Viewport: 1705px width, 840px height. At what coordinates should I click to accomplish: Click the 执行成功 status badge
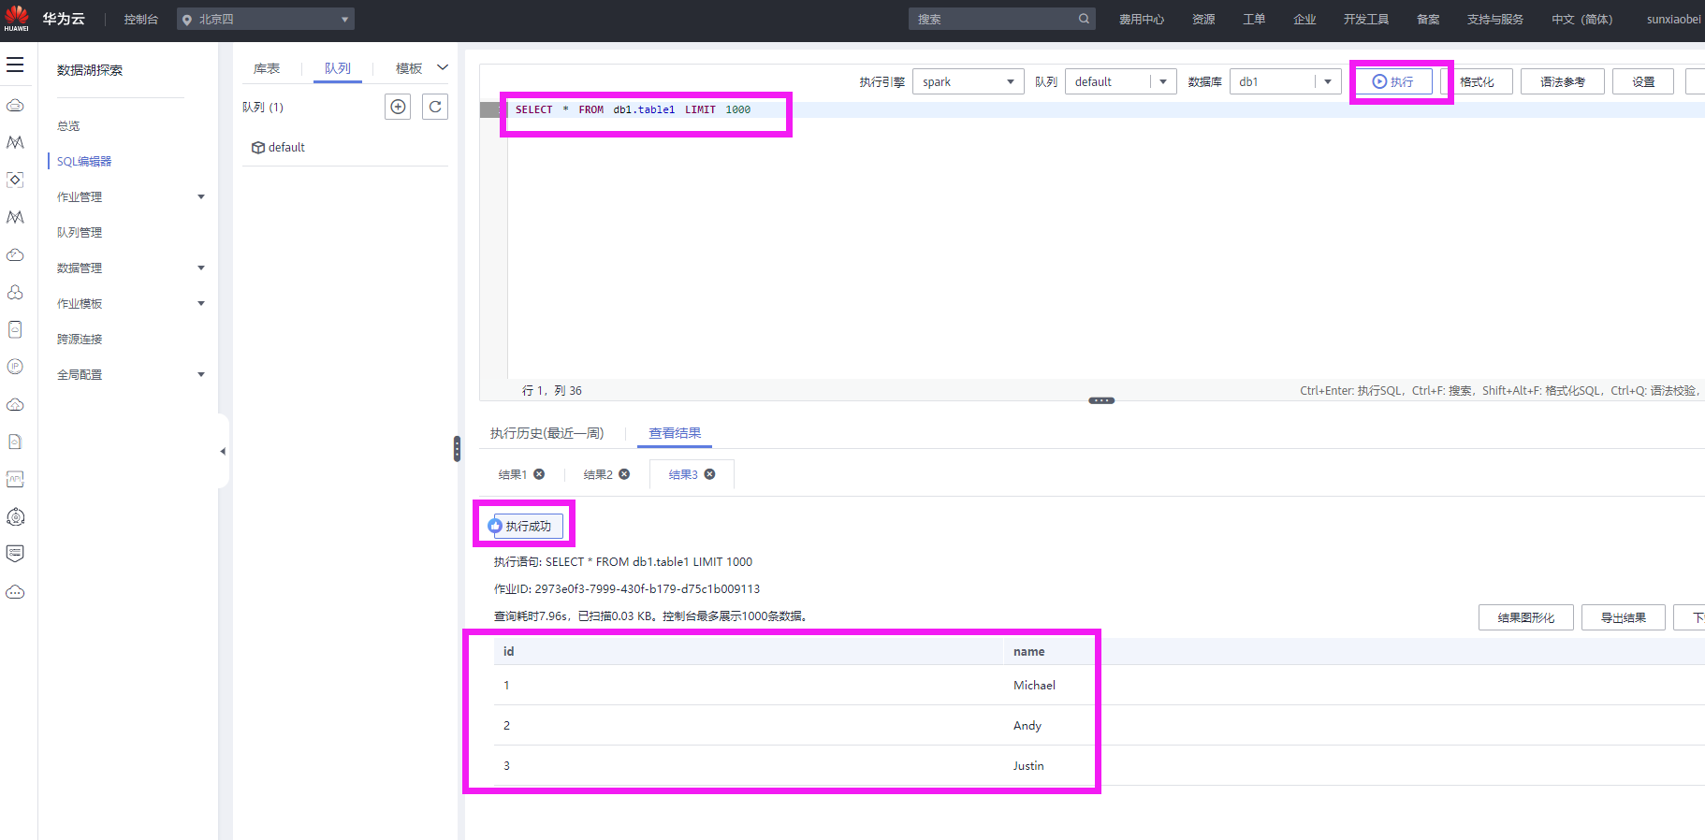click(x=524, y=526)
